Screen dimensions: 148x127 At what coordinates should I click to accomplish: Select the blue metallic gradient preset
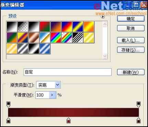[45, 49]
